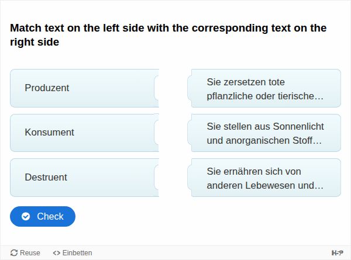This screenshot has height=260, width=351.
Task: Click the Check button
Action: [x=43, y=216]
